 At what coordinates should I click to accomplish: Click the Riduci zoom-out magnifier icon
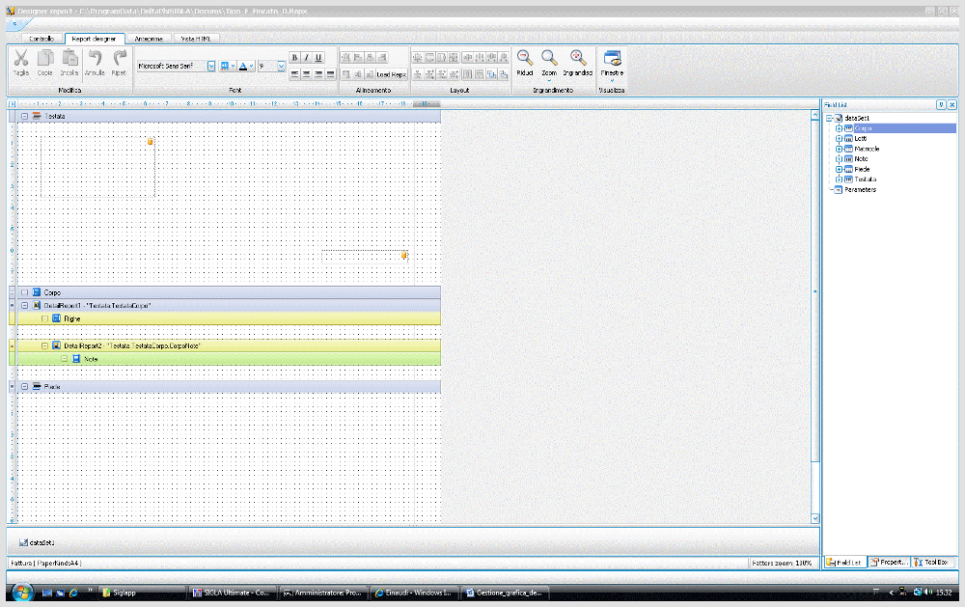[x=525, y=58]
